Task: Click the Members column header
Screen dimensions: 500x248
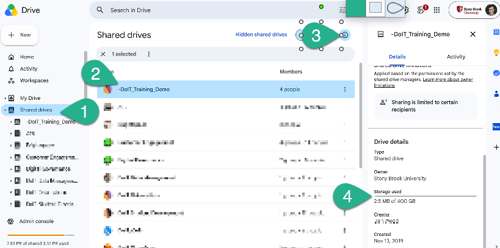Action: click(291, 72)
